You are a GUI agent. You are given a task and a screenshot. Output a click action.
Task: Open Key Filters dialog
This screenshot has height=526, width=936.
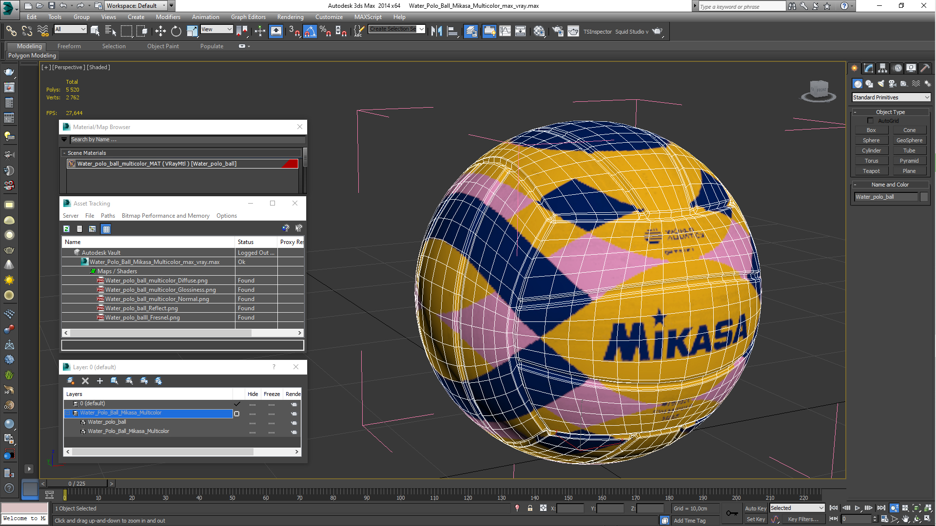pos(803,519)
